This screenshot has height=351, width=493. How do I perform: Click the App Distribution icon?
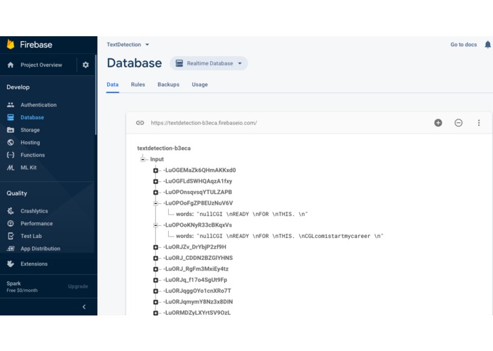click(x=11, y=249)
